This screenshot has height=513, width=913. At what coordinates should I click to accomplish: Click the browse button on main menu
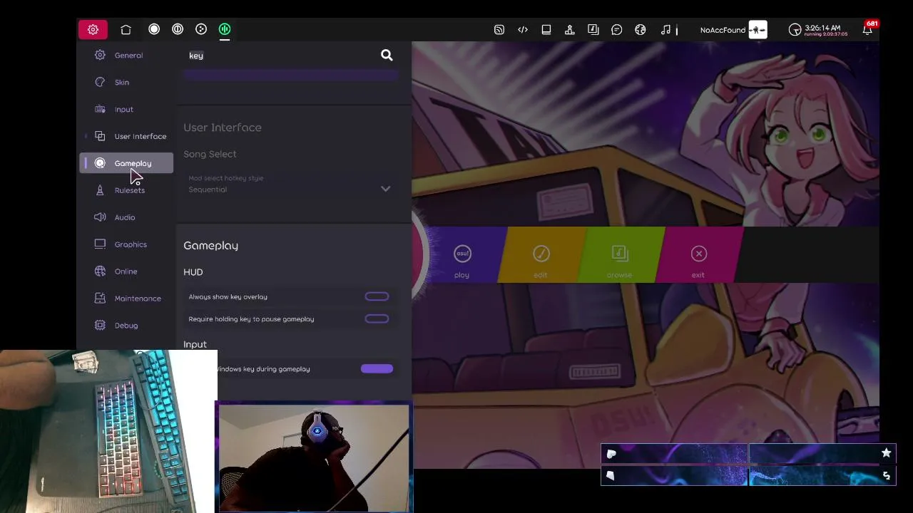(x=619, y=254)
